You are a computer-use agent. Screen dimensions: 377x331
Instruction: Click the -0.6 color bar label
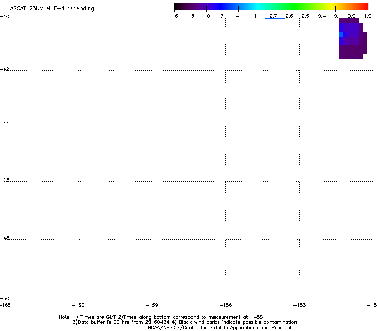tap(287, 16)
